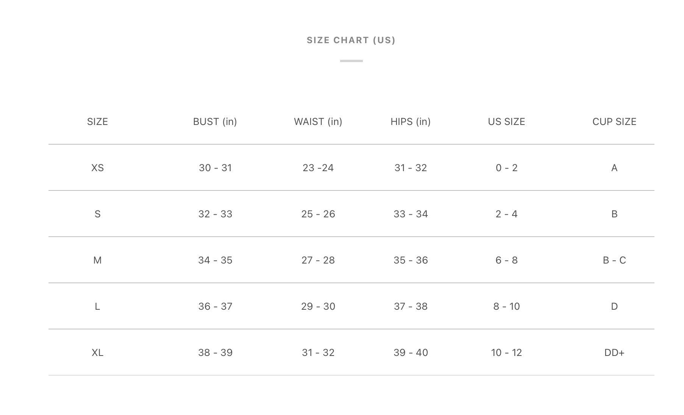Select the S size row label
The image size is (684, 415).
click(x=97, y=214)
